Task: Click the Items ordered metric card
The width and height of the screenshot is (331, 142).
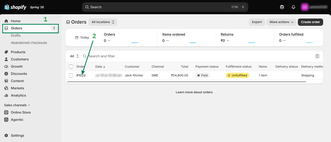Action: click(x=186, y=38)
